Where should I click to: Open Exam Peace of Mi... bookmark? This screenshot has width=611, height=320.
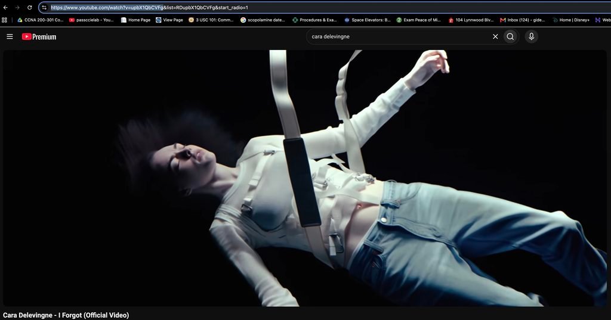click(418, 20)
